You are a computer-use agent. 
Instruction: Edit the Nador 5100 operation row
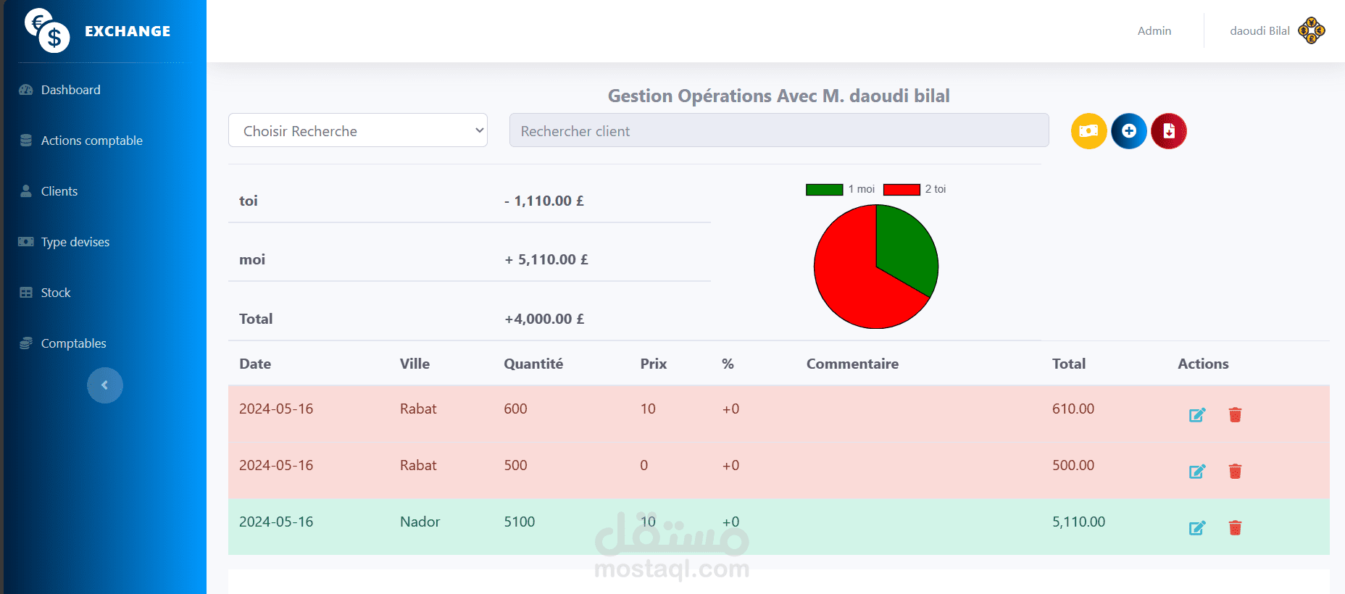[1197, 528]
